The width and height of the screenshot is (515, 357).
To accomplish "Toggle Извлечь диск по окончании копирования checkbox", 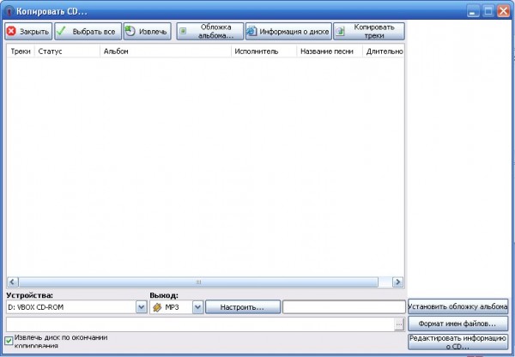I will 9,341.
